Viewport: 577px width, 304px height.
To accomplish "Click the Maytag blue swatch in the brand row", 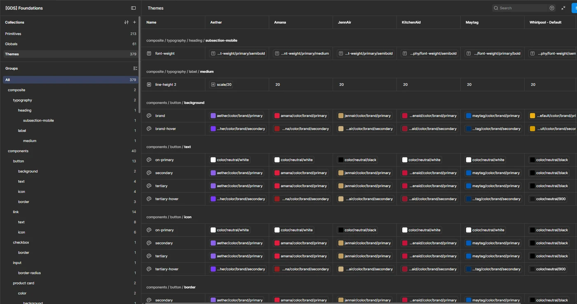I will tap(469, 116).
